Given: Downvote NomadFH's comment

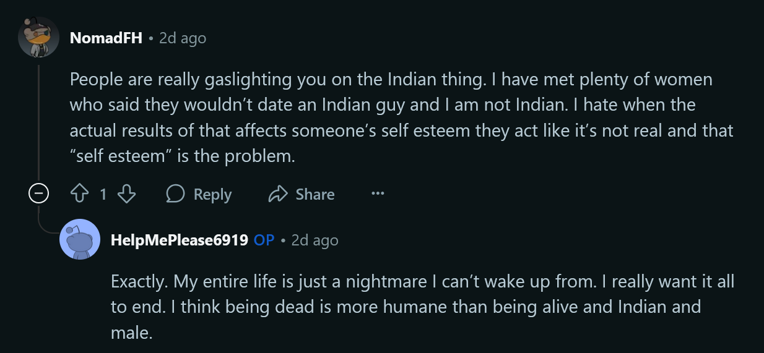Looking at the screenshot, I should [126, 194].
